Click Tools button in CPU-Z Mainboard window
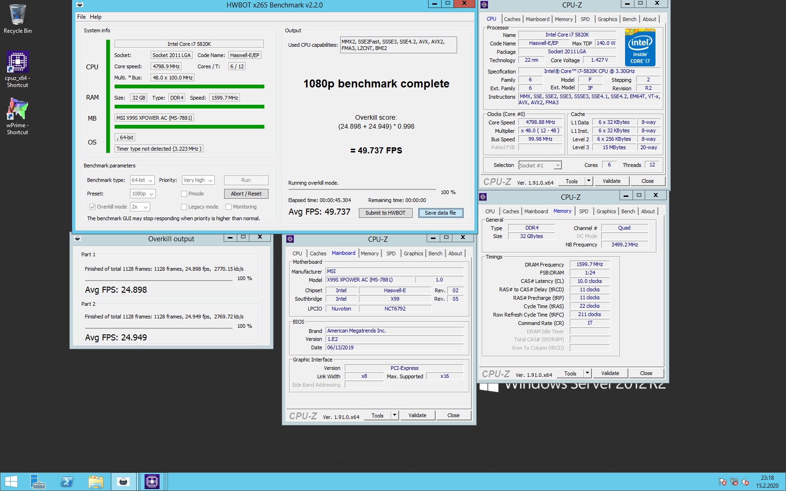 377,415
